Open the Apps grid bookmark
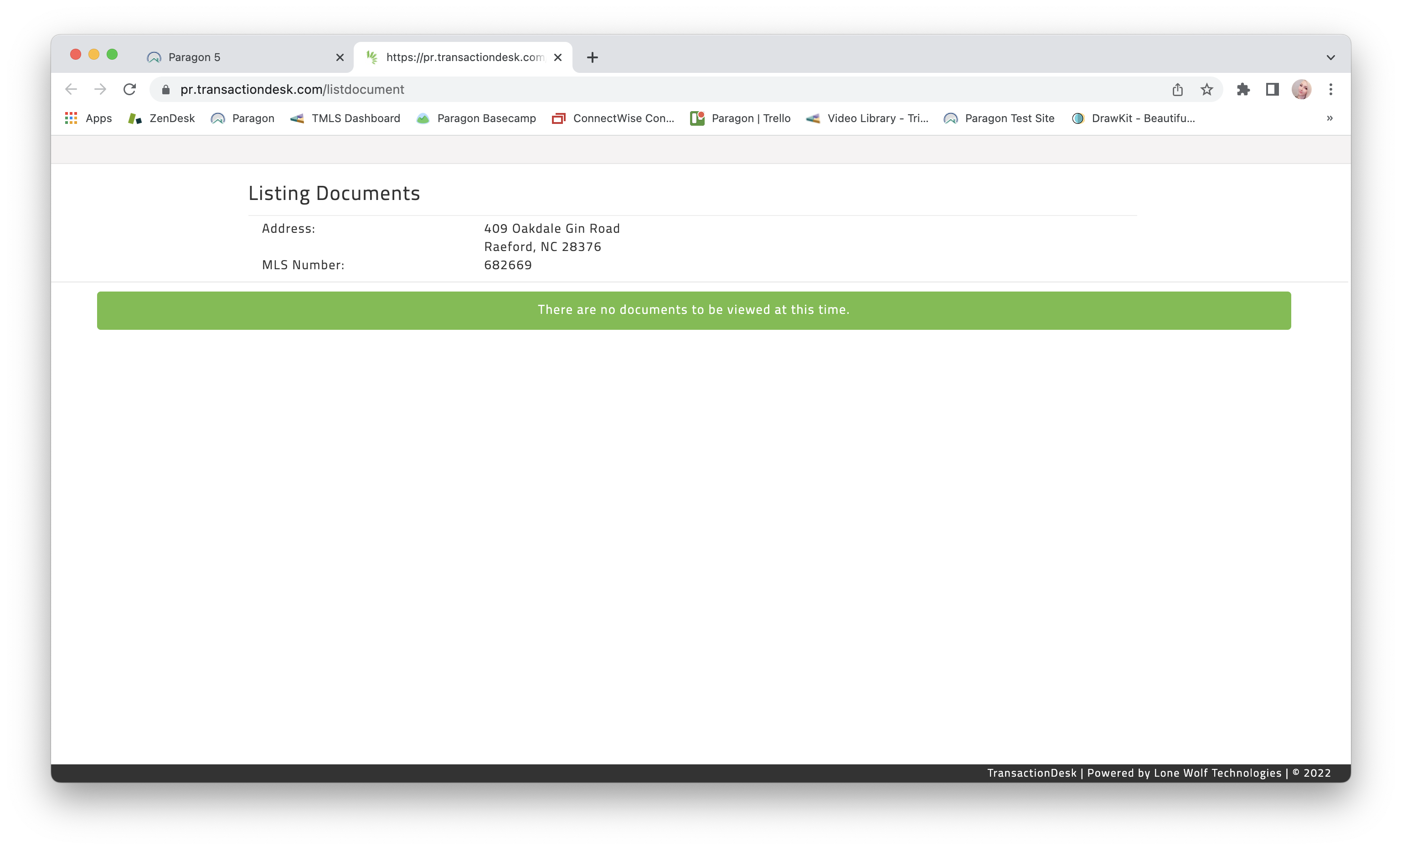 click(x=88, y=118)
